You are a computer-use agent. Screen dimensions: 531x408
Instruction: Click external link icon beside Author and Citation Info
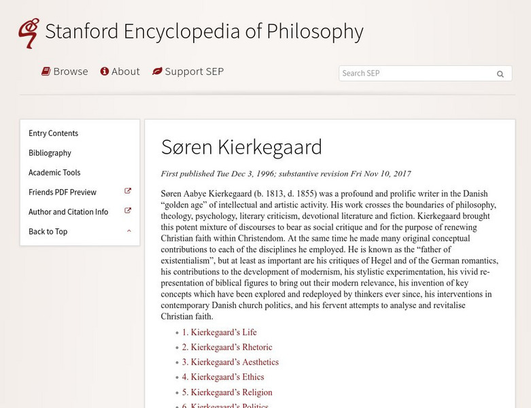click(128, 211)
